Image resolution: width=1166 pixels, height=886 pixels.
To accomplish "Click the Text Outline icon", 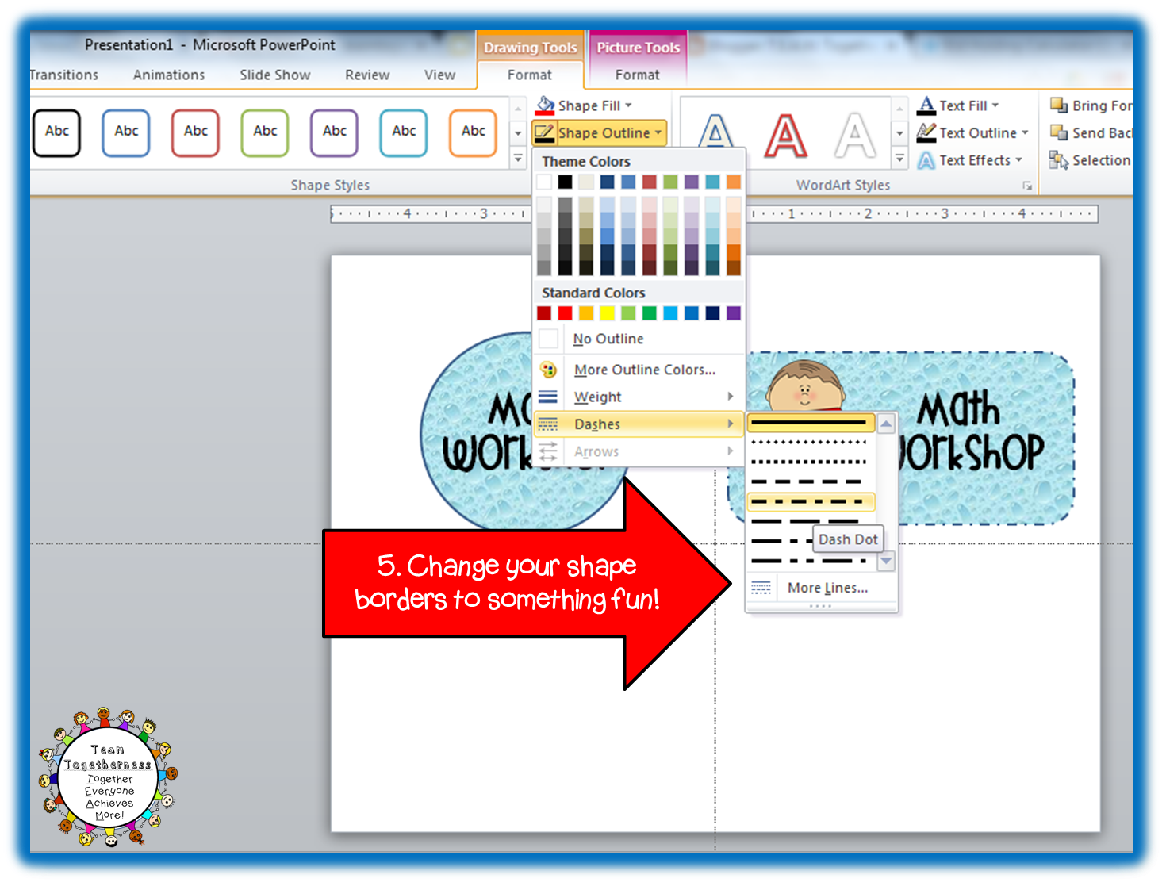I will (x=926, y=132).
